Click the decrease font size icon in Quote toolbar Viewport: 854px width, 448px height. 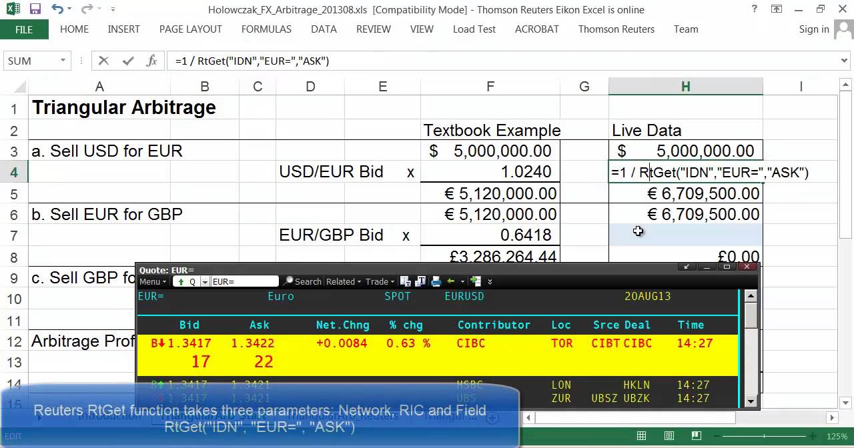tap(405, 281)
